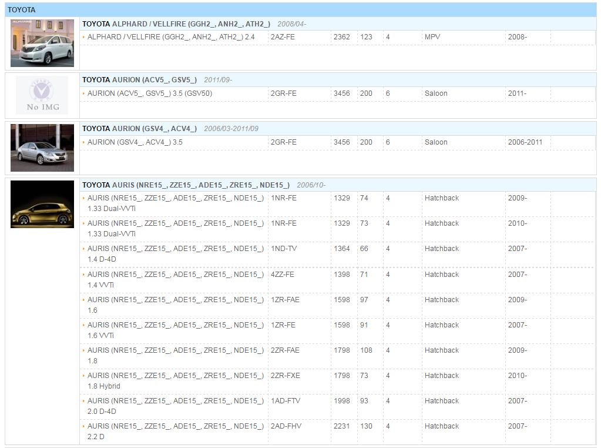Select the Auris 1.6 VVTi model link
Image resolution: width=601 pixels, height=448 pixels.
176,330
